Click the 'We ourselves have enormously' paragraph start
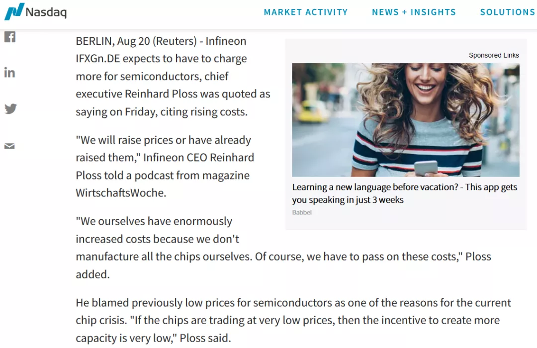The image size is (537, 348). [x=154, y=221]
